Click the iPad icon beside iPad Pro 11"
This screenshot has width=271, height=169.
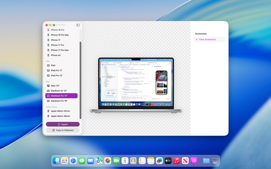click(48, 70)
